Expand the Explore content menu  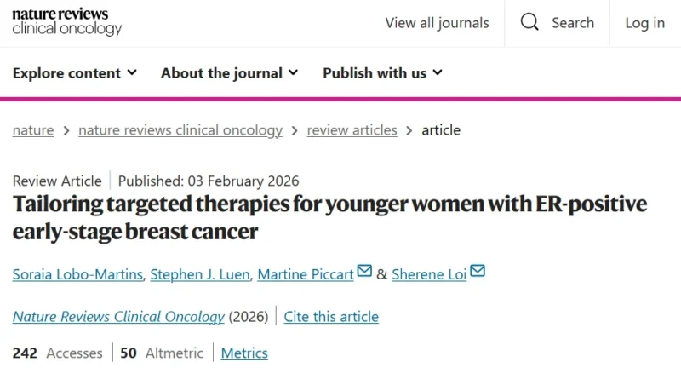(75, 73)
